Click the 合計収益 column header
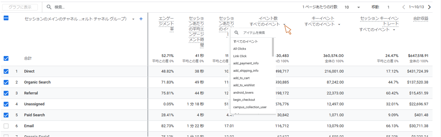Viewport: 441px width, 137px height. pyautogui.click(x=420, y=18)
